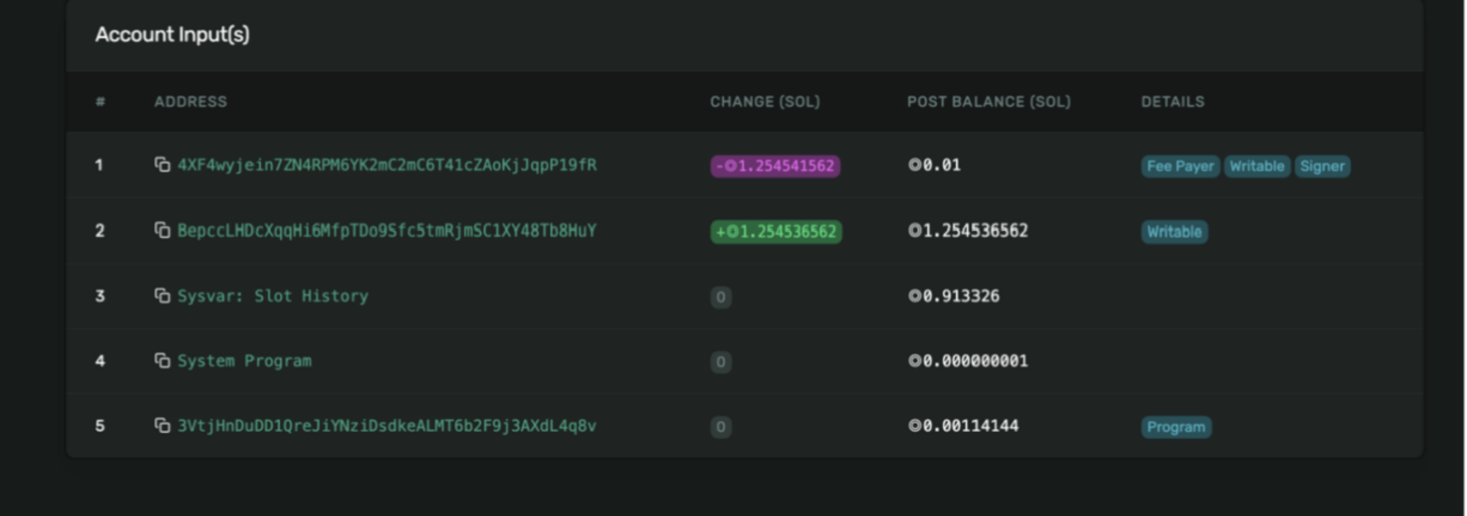The width and height of the screenshot is (1467, 516).
Task: Click the ADDRESS column header
Action: coord(190,102)
